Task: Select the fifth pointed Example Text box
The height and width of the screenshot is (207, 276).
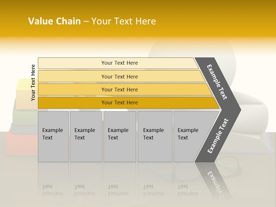Action: (x=190, y=137)
